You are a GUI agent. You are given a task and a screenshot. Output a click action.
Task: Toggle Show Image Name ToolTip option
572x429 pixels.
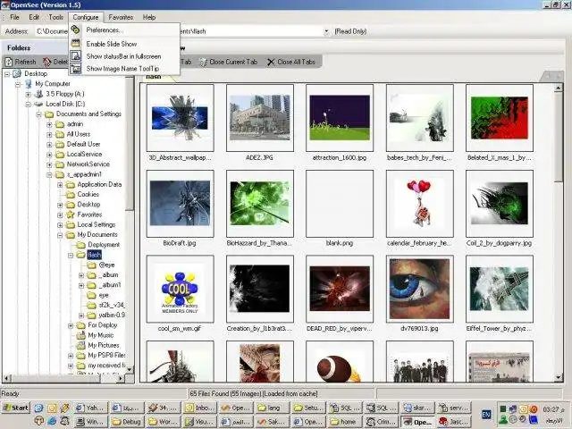123,68
